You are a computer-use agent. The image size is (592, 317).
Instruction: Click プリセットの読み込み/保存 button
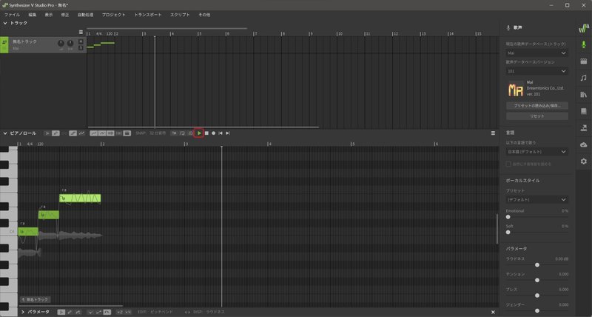pyautogui.click(x=537, y=106)
